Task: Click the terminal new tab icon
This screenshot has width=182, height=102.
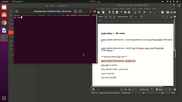Action: pos(17,11)
